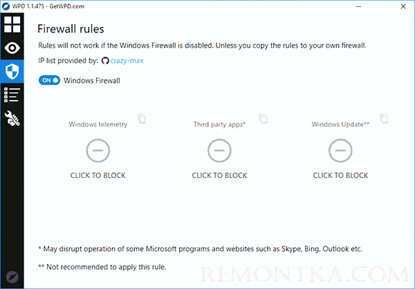Click CLICK TO BLOCK under Windows Update
Viewport: 415px width, 289px height.
click(x=340, y=175)
